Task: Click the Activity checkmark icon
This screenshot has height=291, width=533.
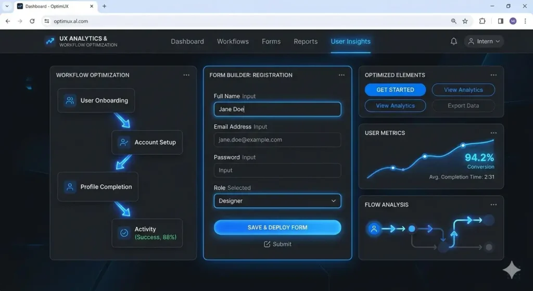Action: pos(124,233)
